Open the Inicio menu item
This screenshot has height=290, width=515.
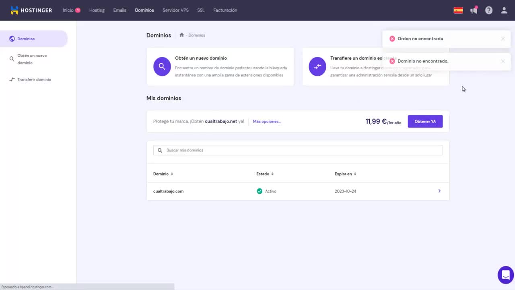click(68, 10)
